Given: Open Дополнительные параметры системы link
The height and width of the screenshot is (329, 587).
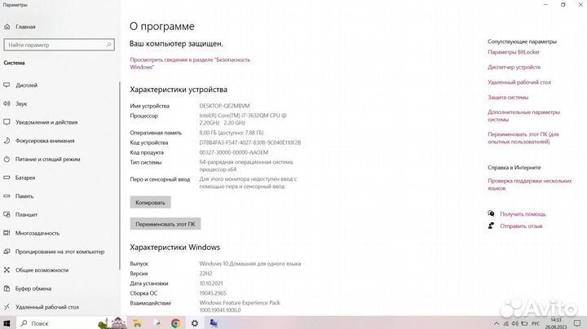Looking at the screenshot, I should click(523, 116).
